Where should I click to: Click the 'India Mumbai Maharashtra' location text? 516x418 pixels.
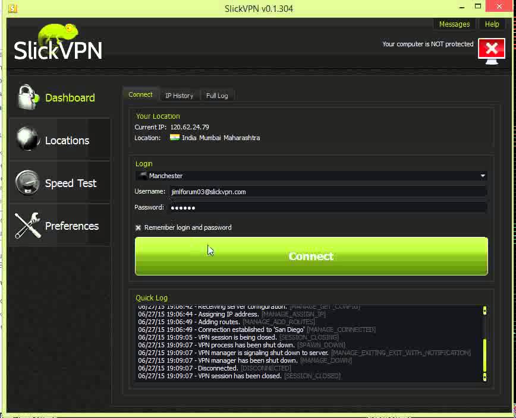point(221,138)
